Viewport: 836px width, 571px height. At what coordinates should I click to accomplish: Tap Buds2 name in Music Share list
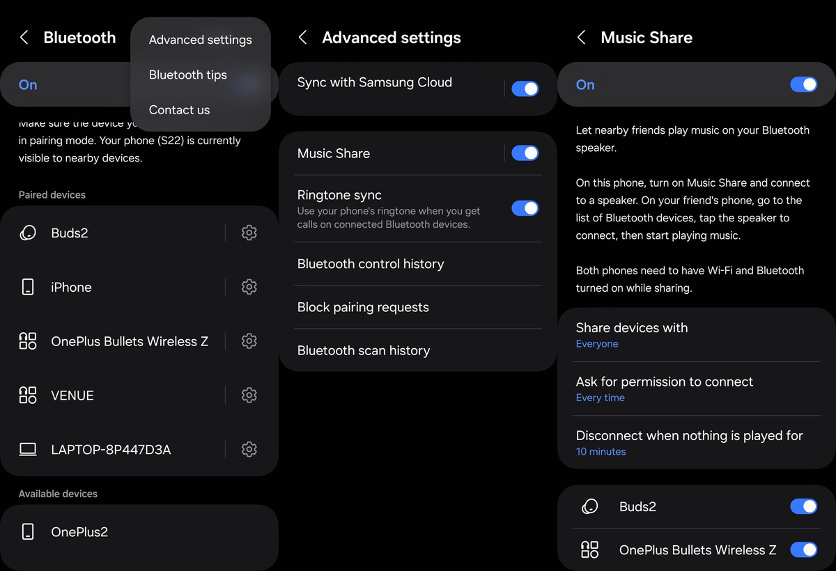637,507
